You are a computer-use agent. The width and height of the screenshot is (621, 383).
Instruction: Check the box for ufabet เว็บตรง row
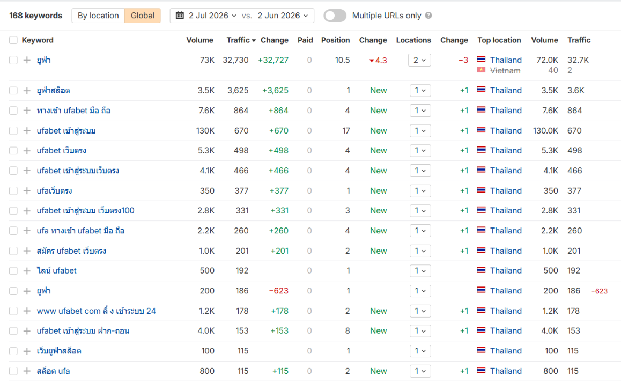pyautogui.click(x=13, y=151)
